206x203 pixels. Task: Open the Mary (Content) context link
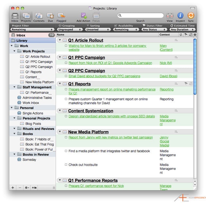166,48
